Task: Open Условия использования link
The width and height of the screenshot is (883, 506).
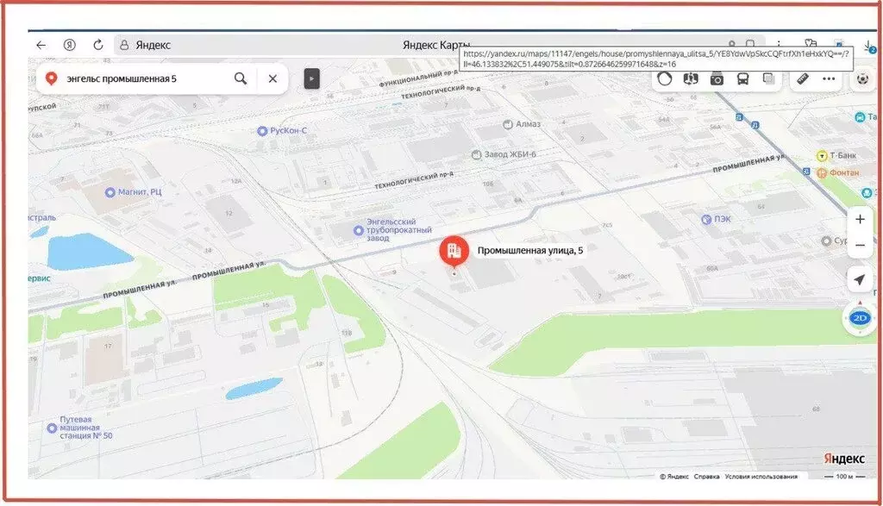Action: [x=761, y=477]
